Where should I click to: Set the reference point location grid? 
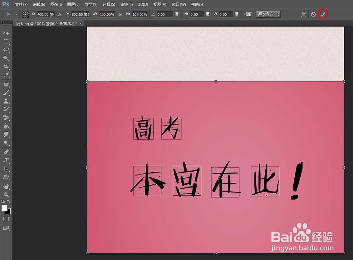(25, 14)
